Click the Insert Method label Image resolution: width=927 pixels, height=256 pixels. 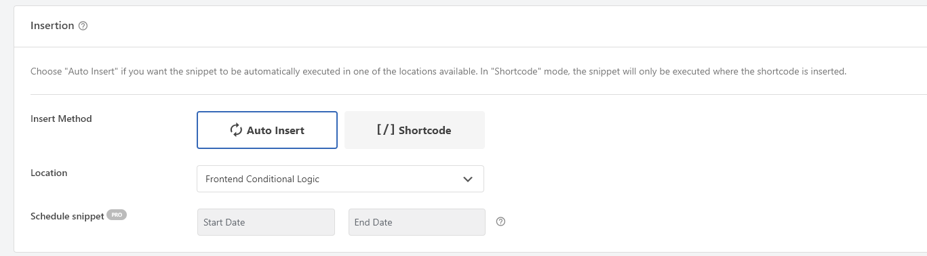click(x=61, y=119)
